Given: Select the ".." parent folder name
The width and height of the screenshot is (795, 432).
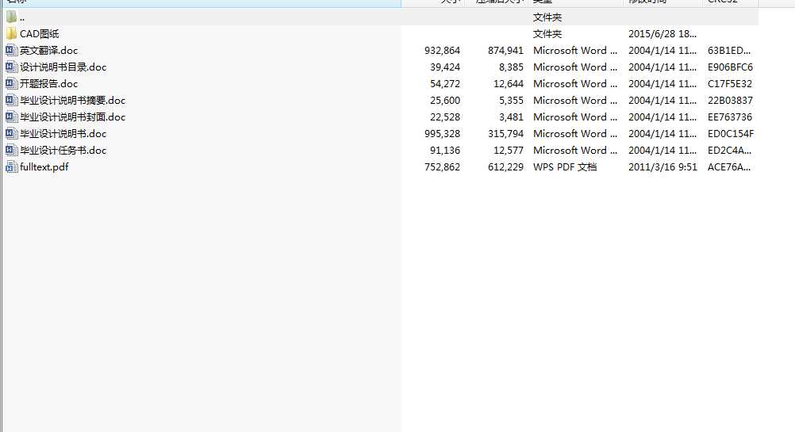Looking at the screenshot, I should [22, 17].
